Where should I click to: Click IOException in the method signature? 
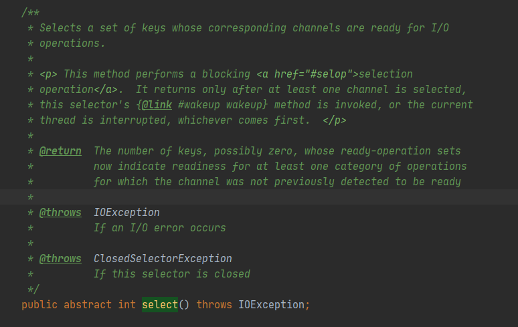click(x=271, y=305)
